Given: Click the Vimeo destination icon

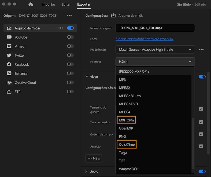Looking at the screenshot, I should point(9,46).
